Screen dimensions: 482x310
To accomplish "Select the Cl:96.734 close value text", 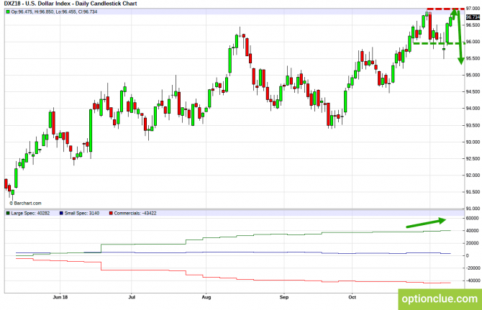I will [86, 12].
